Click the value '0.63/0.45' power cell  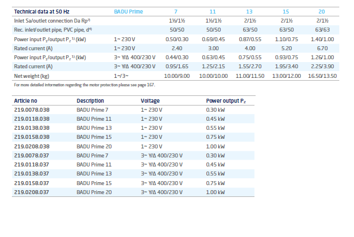click(x=213, y=58)
